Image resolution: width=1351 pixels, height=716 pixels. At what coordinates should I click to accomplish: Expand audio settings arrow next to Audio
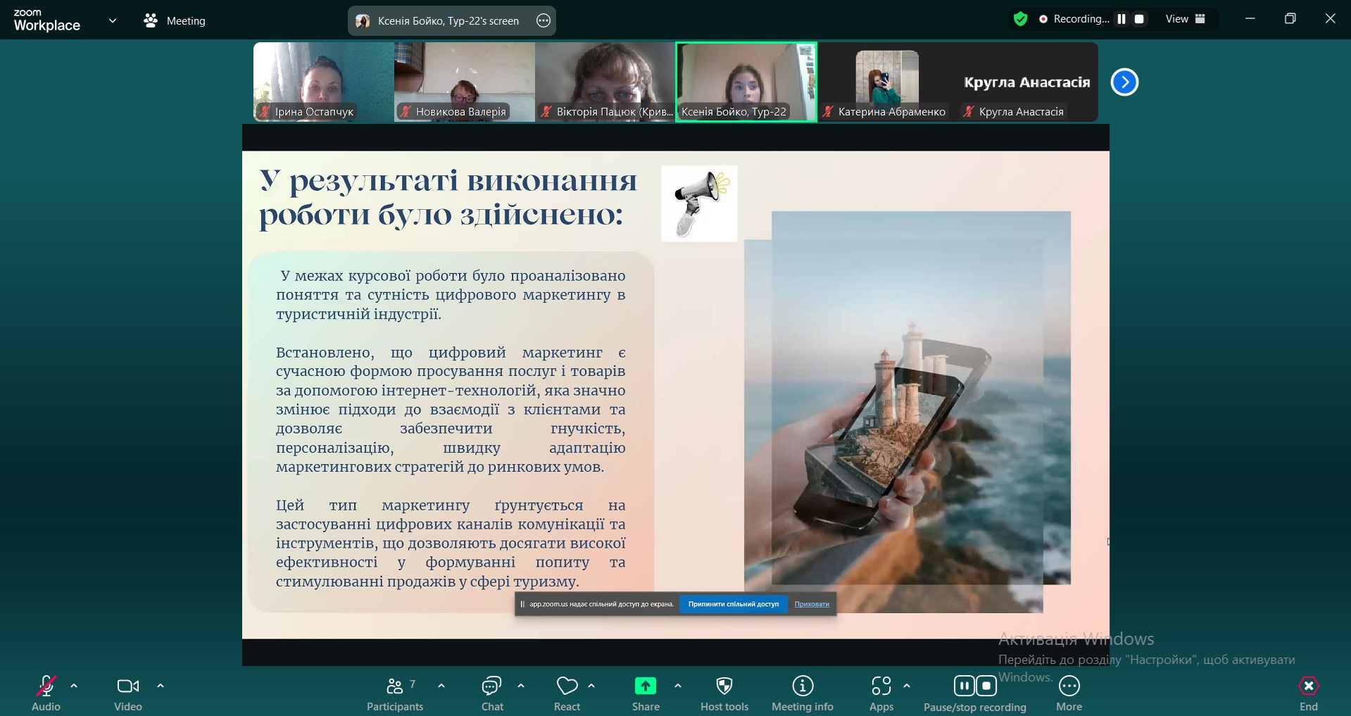(x=74, y=686)
